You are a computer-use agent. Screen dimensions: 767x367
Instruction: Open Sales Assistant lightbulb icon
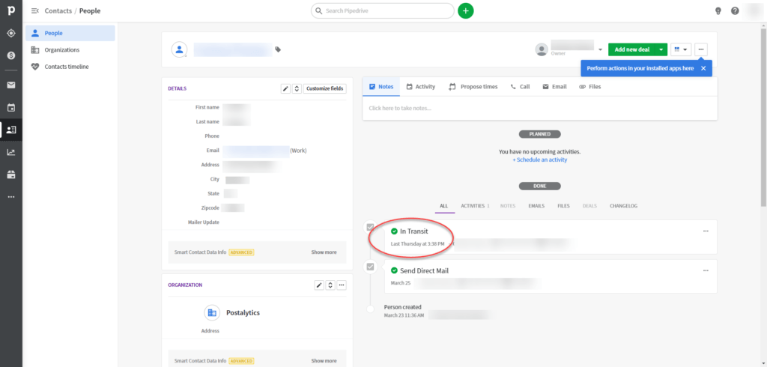pyautogui.click(x=718, y=10)
